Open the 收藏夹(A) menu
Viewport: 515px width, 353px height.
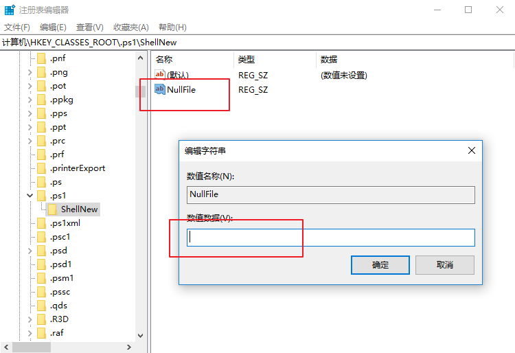pos(130,27)
